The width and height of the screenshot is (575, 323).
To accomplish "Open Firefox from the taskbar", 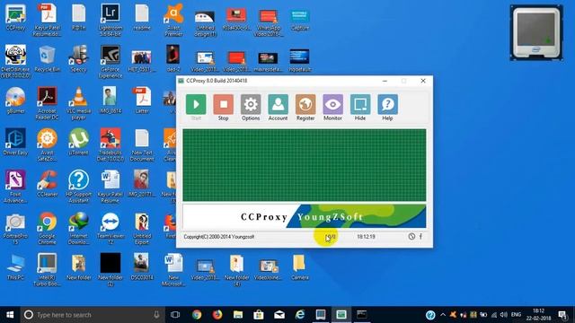I will (x=217, y=315).
